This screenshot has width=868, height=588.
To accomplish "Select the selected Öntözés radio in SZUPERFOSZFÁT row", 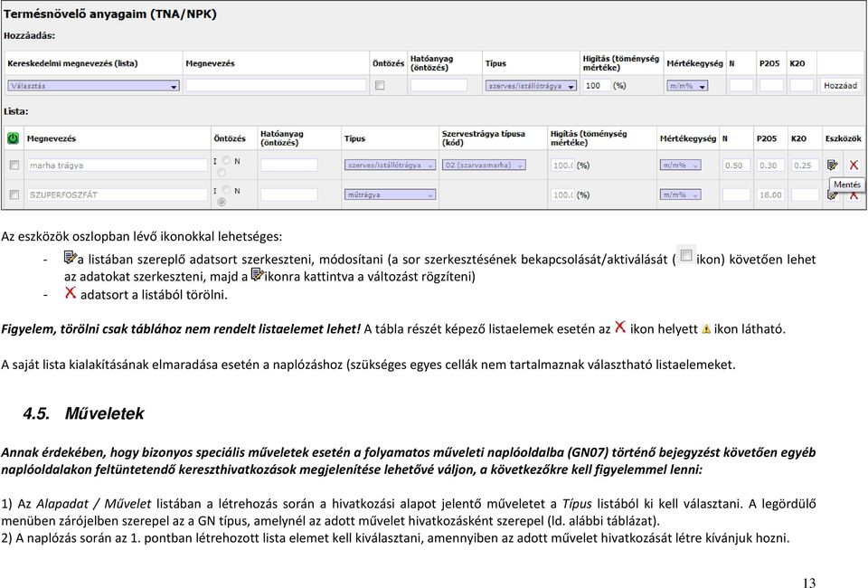I will tap(222, 202).
